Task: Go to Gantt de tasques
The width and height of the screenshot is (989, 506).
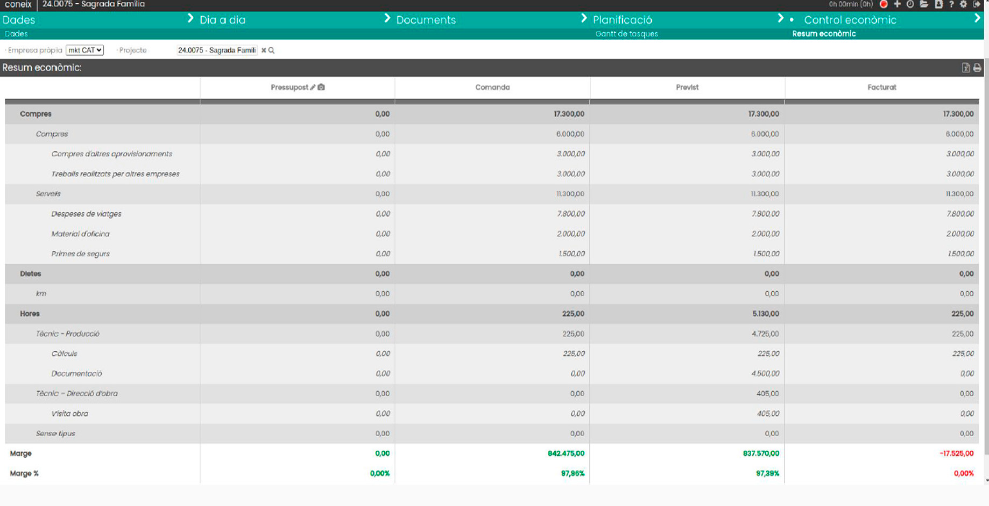Action: click(626, 34)
